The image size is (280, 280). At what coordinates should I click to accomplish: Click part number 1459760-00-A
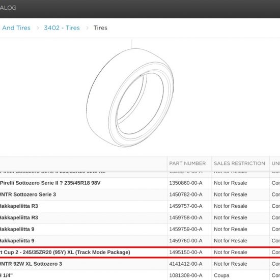tap(186, 241)
